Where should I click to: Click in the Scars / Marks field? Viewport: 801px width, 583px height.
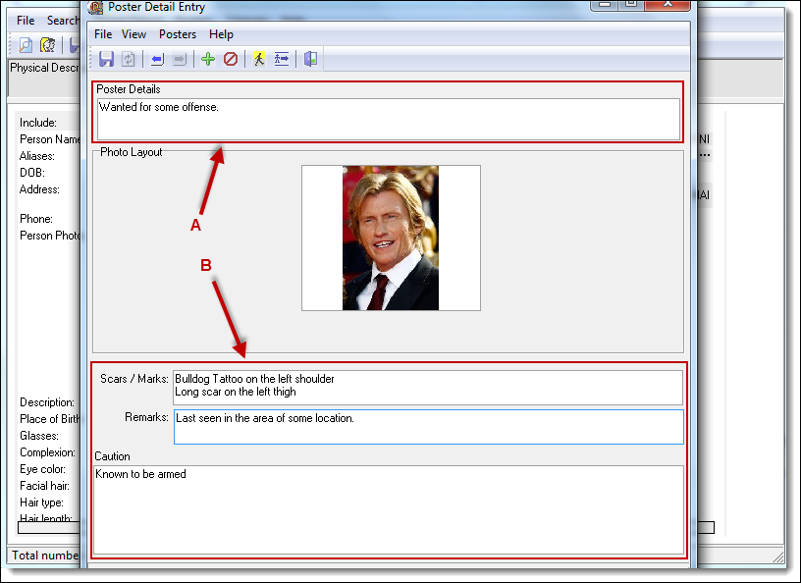[x=427, y=387]
